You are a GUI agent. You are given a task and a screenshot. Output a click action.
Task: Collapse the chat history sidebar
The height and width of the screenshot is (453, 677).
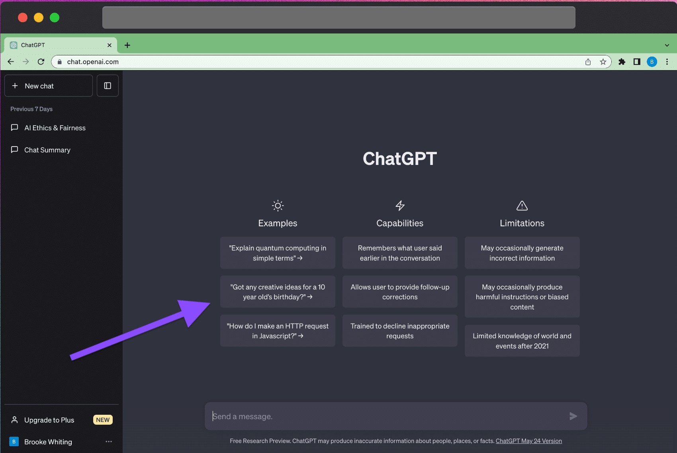(x=108, y=85)
